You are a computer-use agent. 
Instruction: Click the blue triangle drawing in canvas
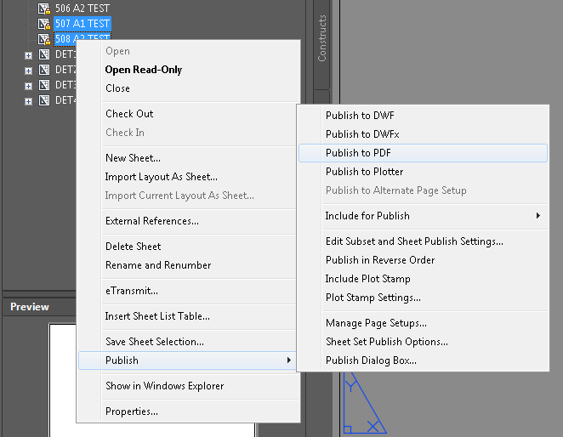point(365,403)
